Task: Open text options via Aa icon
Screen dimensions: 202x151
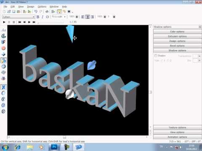Action: (3, 30)
